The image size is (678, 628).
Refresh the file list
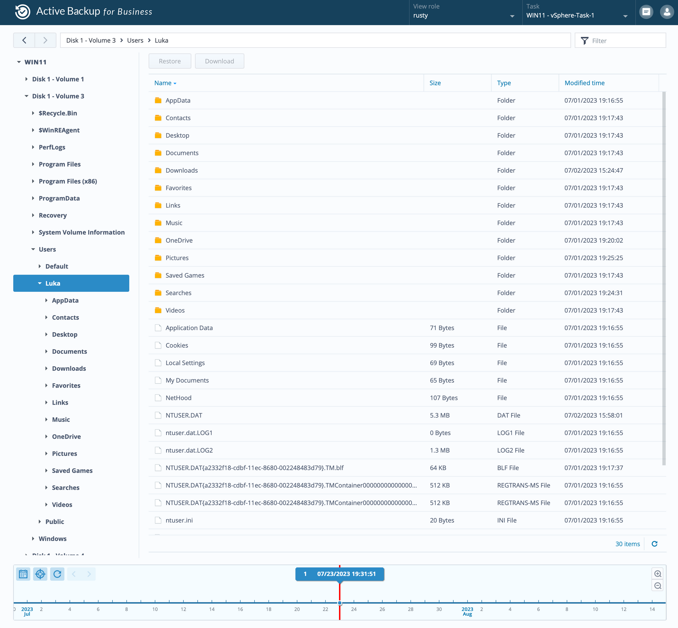click(654, 544)
